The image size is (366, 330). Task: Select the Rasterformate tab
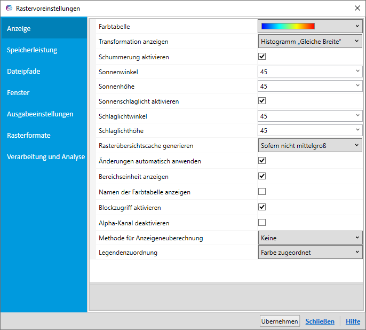click(x=29, y=135)
